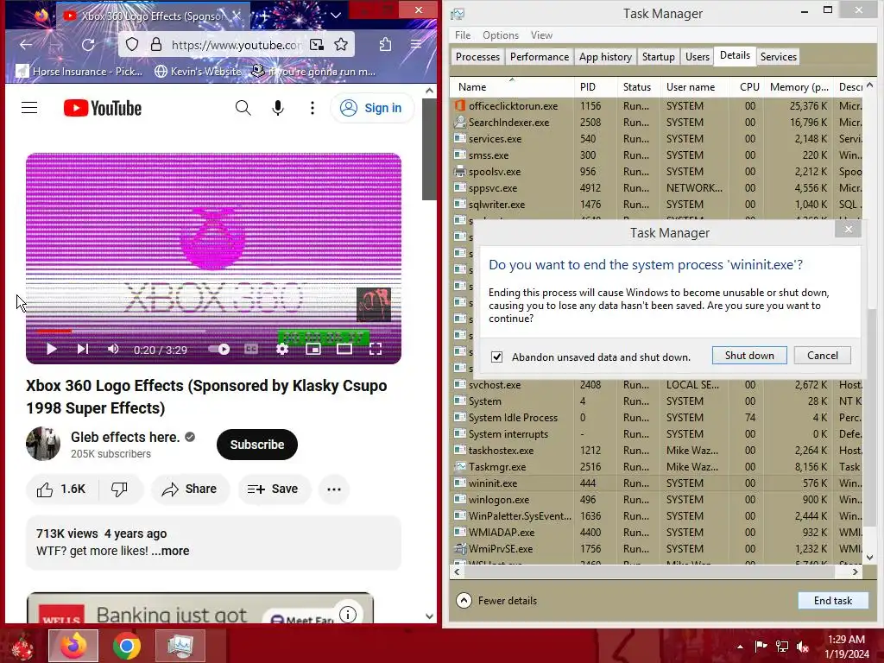Image resolution: width=884 pixels, height=663 pixels.
Task: Reload the YouTube page
Action: tap(88, 45)
